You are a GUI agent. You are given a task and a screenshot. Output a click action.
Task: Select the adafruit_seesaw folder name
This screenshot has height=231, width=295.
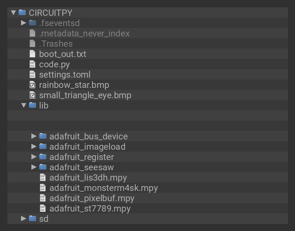point(81,167)
